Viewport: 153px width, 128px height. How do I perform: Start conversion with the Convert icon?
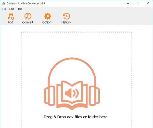coord(28,16)
